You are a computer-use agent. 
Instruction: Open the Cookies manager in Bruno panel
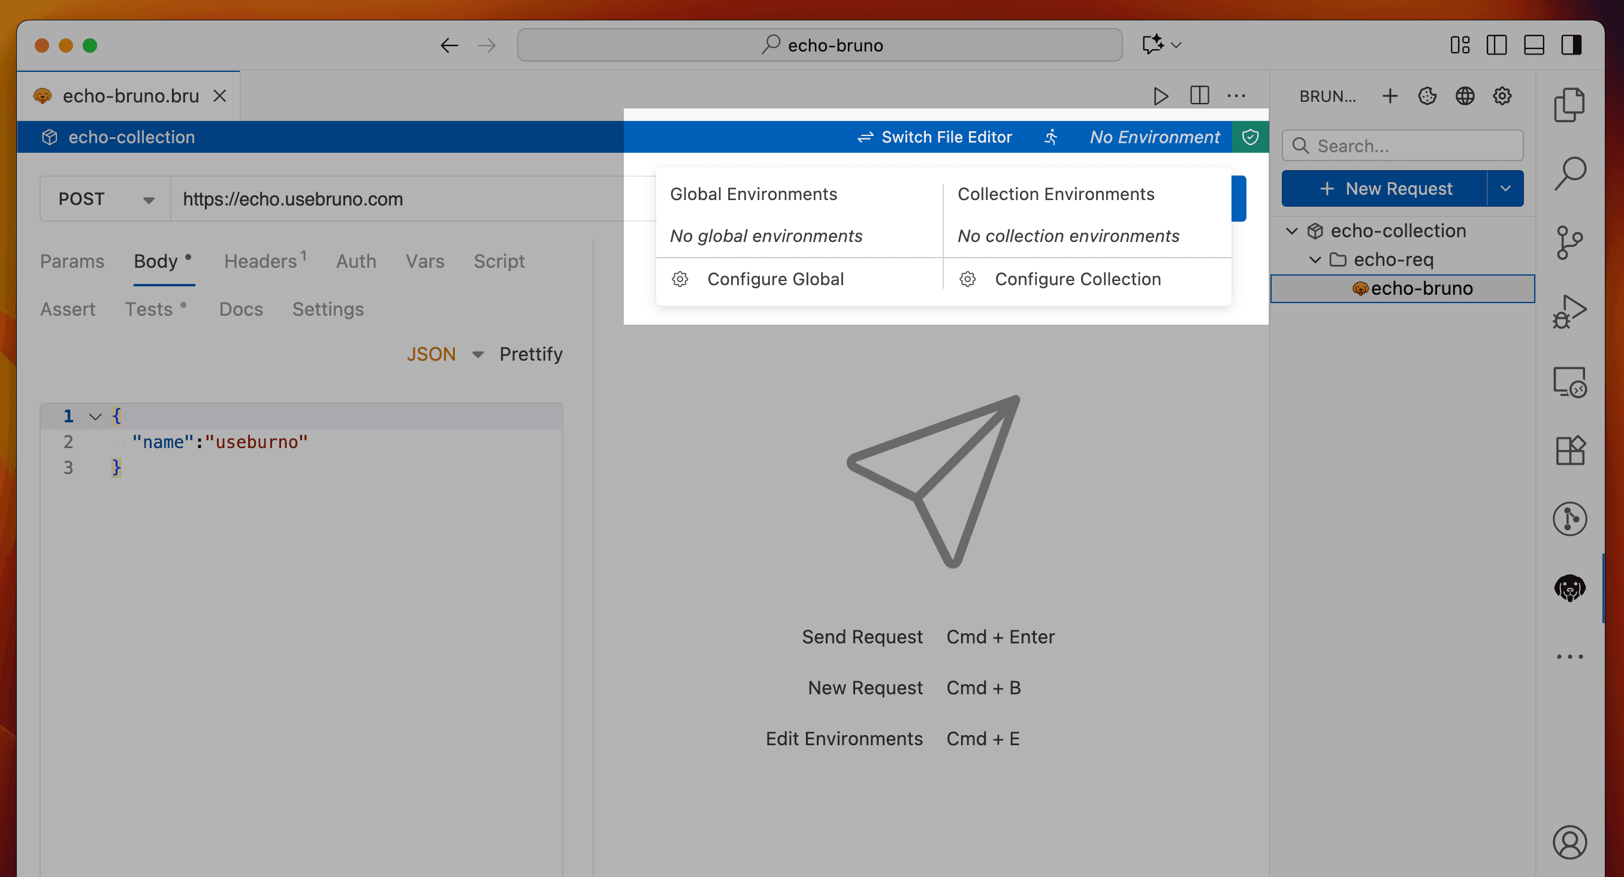pyautogui.click(x=1427, y=96)
